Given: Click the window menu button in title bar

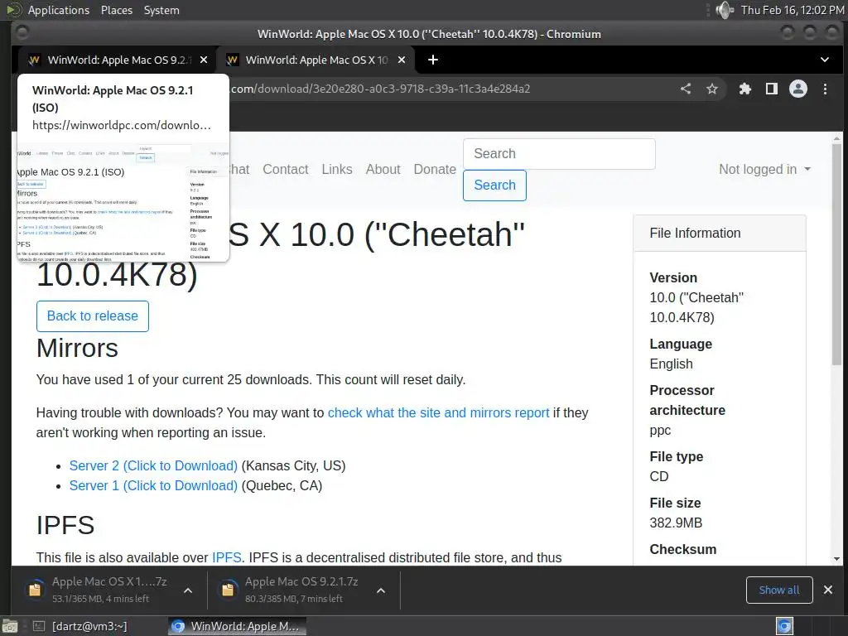Looking at the screenshot, I should 22,33.
